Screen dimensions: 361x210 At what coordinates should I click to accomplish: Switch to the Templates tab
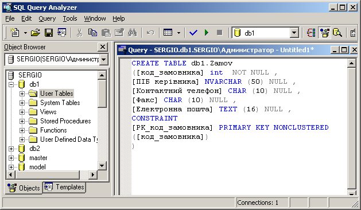64,187
